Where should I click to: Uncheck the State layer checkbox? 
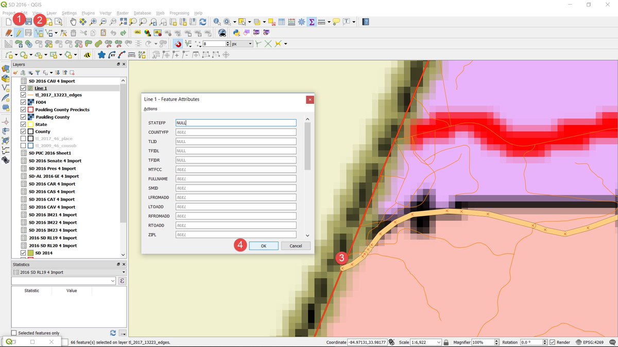point(23,124)
